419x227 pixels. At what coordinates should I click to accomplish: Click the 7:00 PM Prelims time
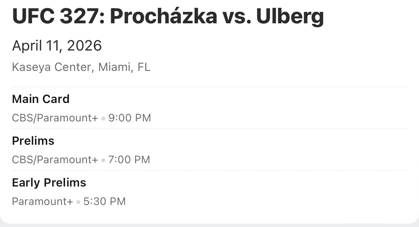pyautogui.click(x=129, y=159)
